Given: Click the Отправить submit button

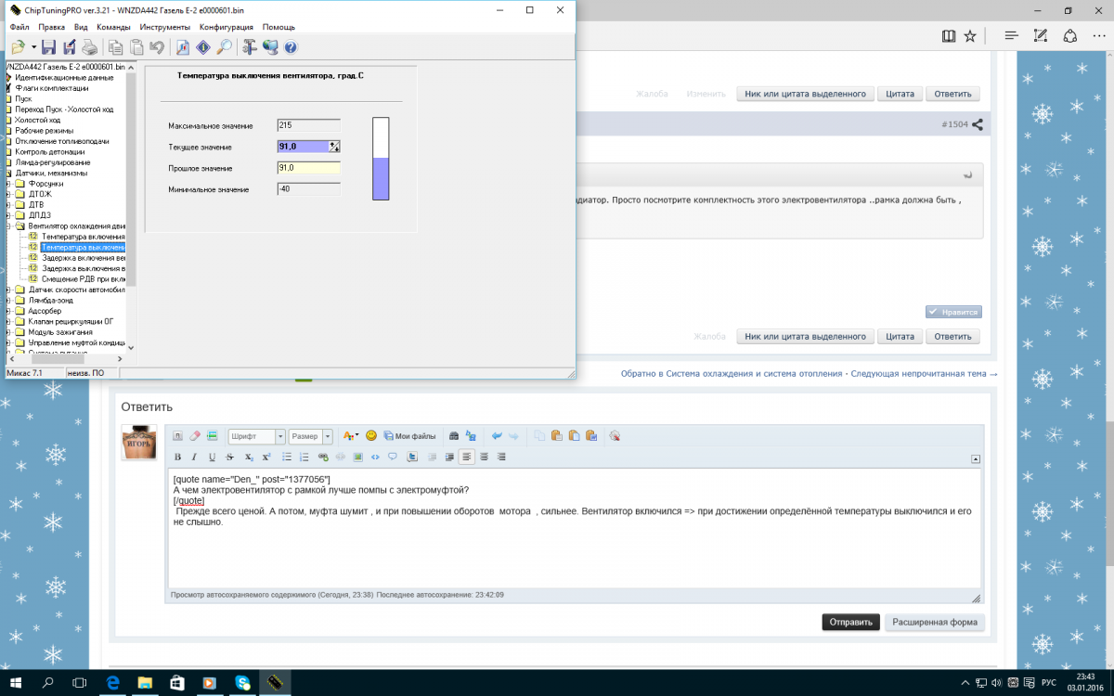Looking at the screenshot, I should click(x=850, y=622).
